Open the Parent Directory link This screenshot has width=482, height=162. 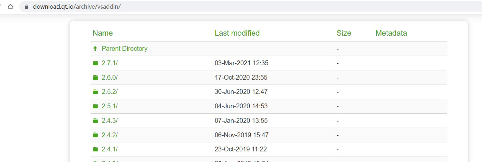click(x=124, y=49)
